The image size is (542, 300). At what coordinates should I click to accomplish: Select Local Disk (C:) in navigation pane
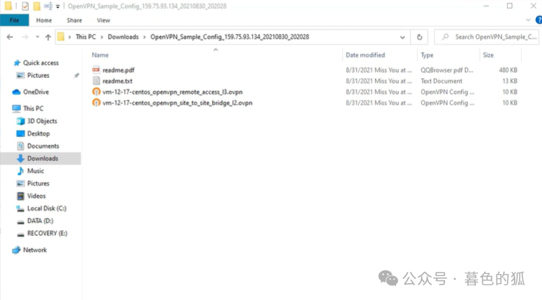(x=46, y=209)
